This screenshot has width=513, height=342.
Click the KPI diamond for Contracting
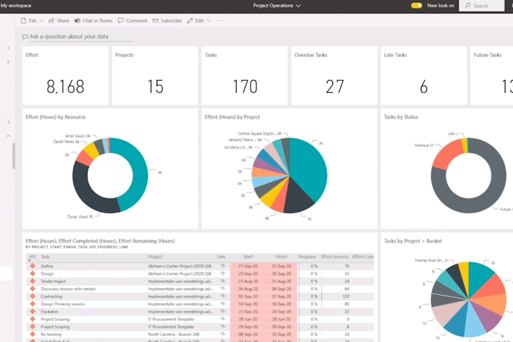tap(33, 297)
